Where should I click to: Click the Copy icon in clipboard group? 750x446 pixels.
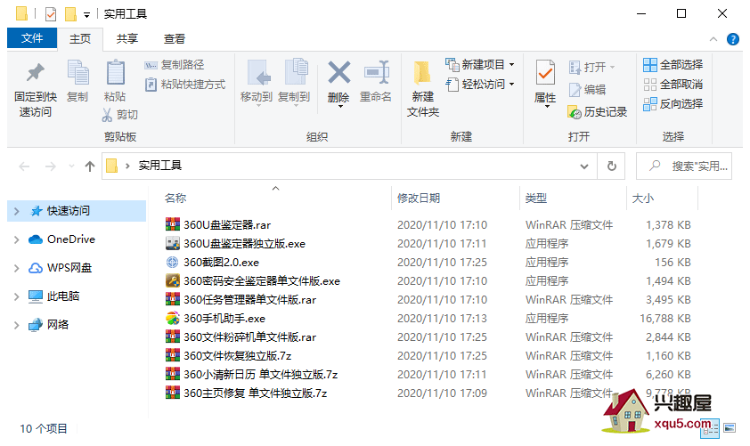(77, 73)
